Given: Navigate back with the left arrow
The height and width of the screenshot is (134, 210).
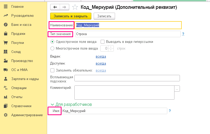Looking at the screenshot, I should pyautogui.click(x=55, y=7).
